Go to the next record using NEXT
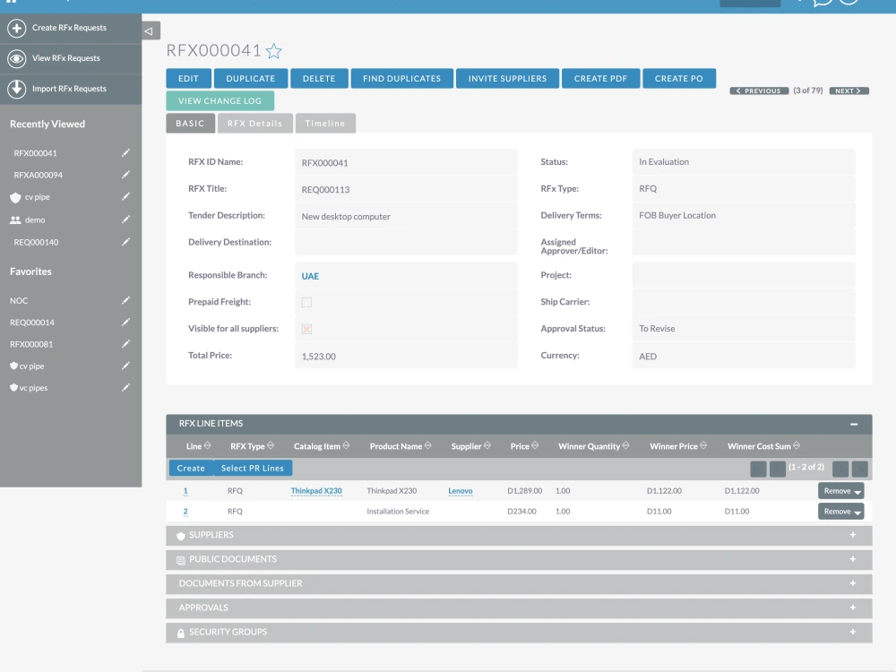 point(848,90)
